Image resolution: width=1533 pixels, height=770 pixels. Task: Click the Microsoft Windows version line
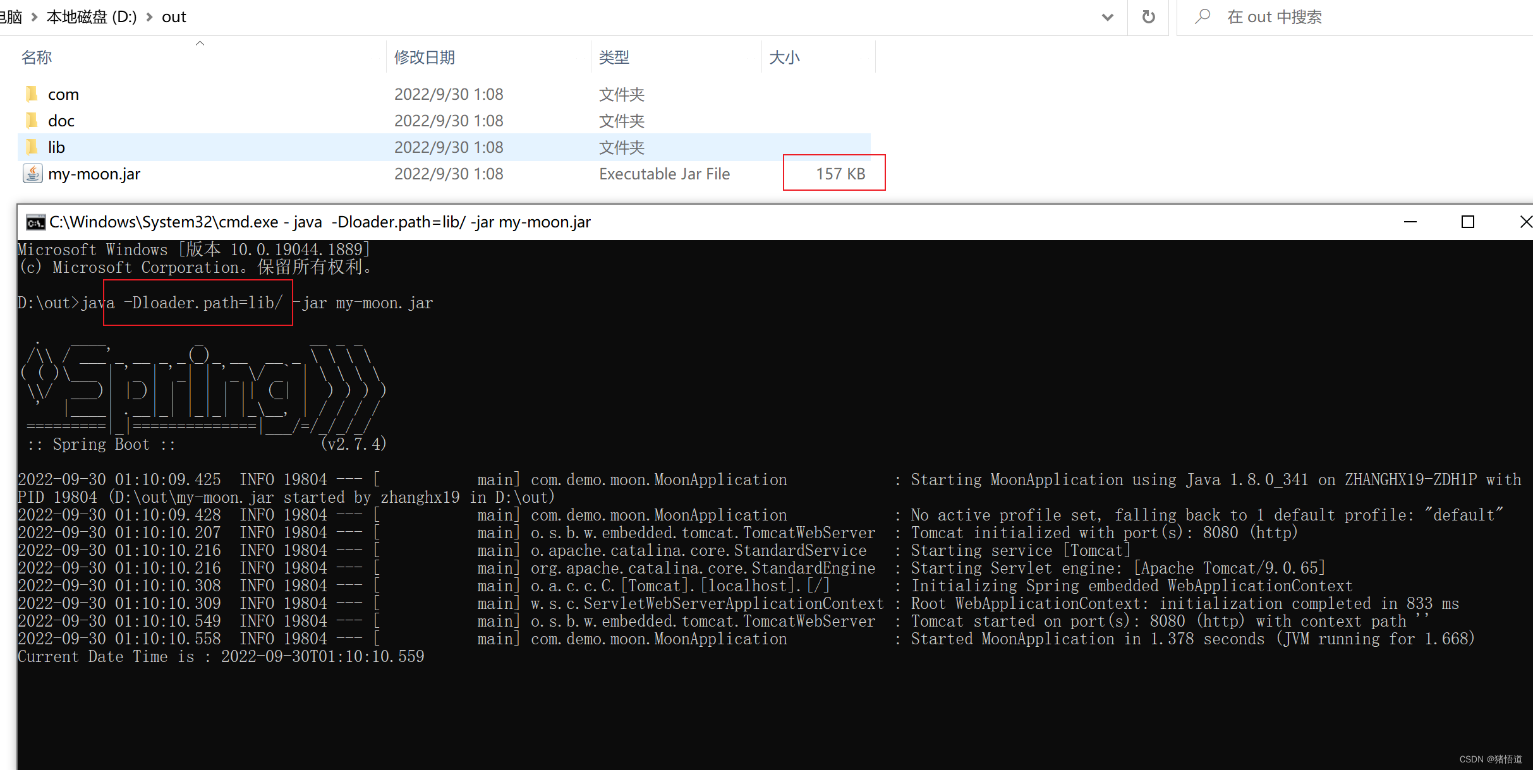pyautogui.click(x=194, y=250)
